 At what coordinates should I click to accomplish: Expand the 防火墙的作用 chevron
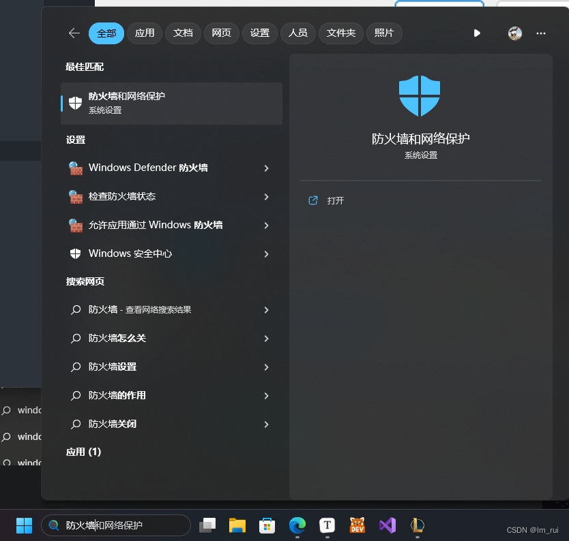click(266, 396)
